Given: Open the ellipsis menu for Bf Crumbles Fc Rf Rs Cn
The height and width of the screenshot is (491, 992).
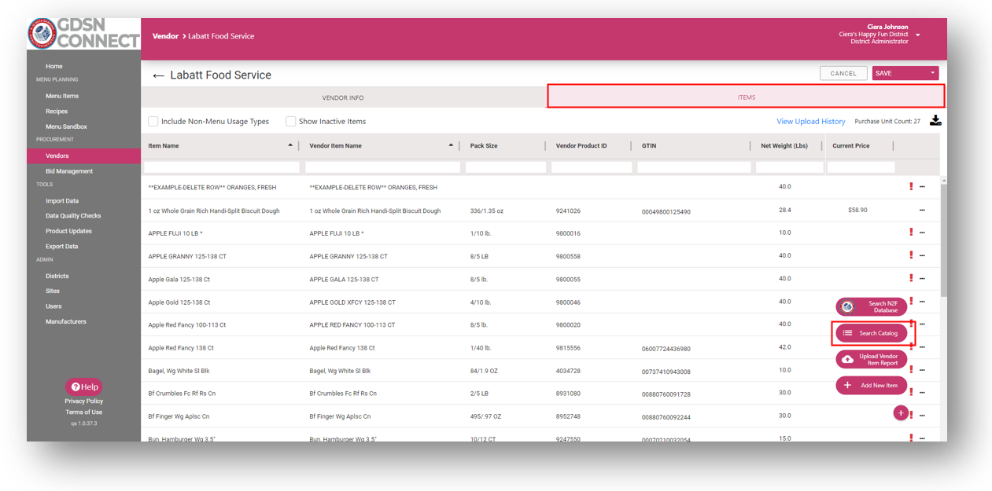Looking at the screenshot, I should pos(922,393).
